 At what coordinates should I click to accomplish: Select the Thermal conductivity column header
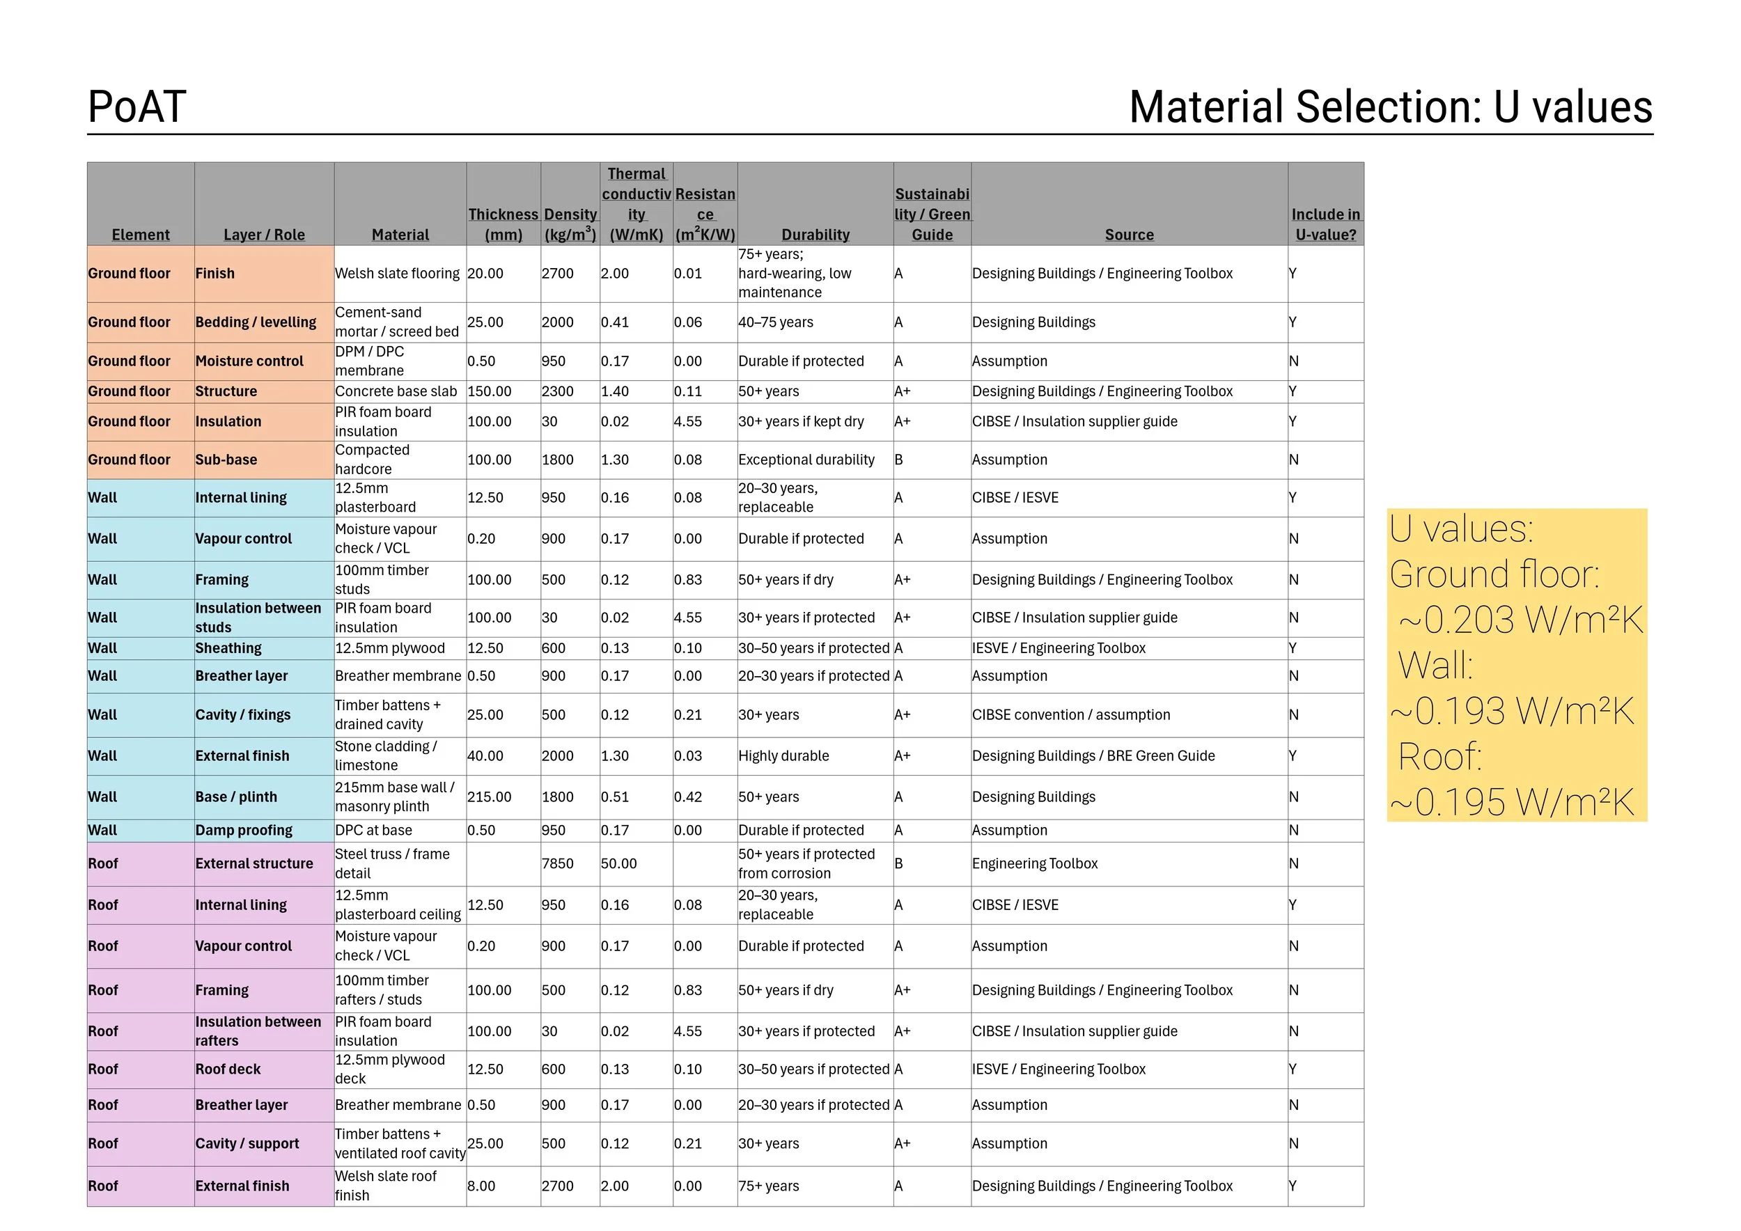point(637,204)
